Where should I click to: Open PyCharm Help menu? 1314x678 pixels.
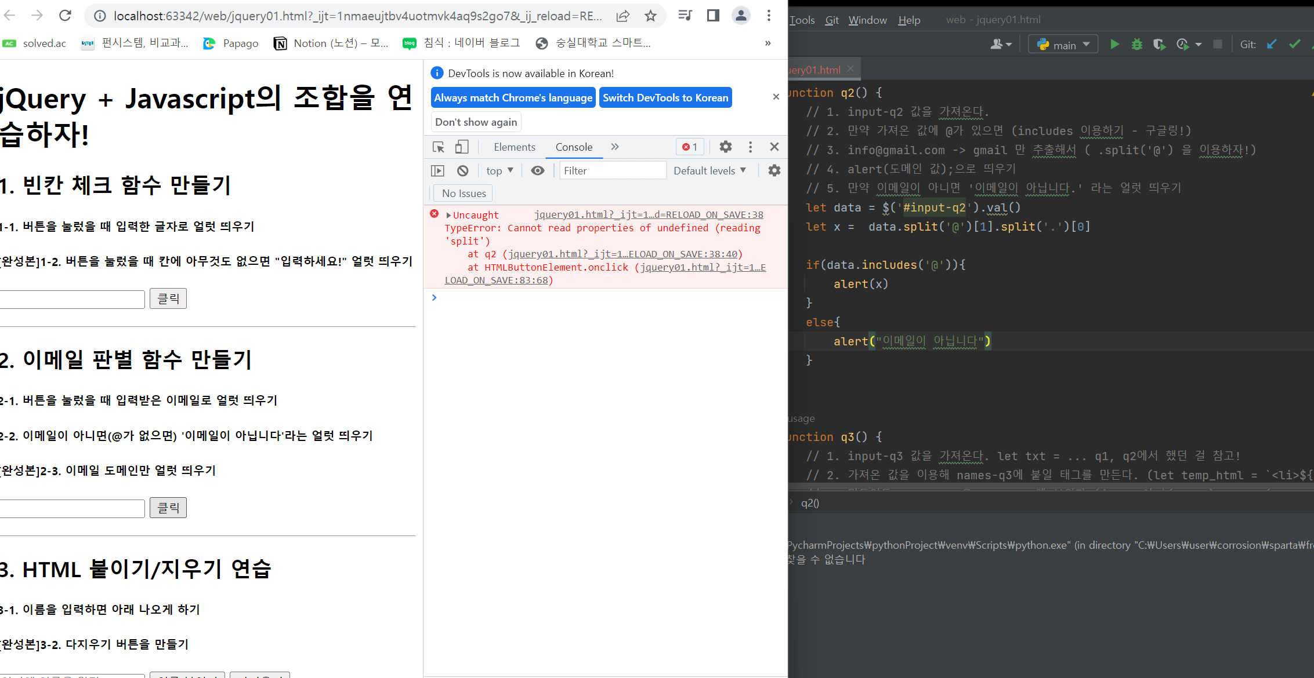909,20
